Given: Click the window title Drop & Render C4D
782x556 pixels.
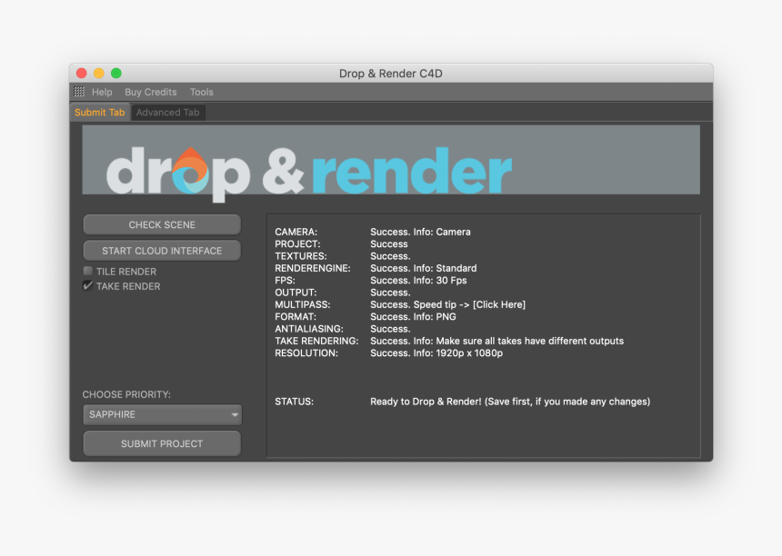Looking at the screenshot, I should tap(391, 74).
